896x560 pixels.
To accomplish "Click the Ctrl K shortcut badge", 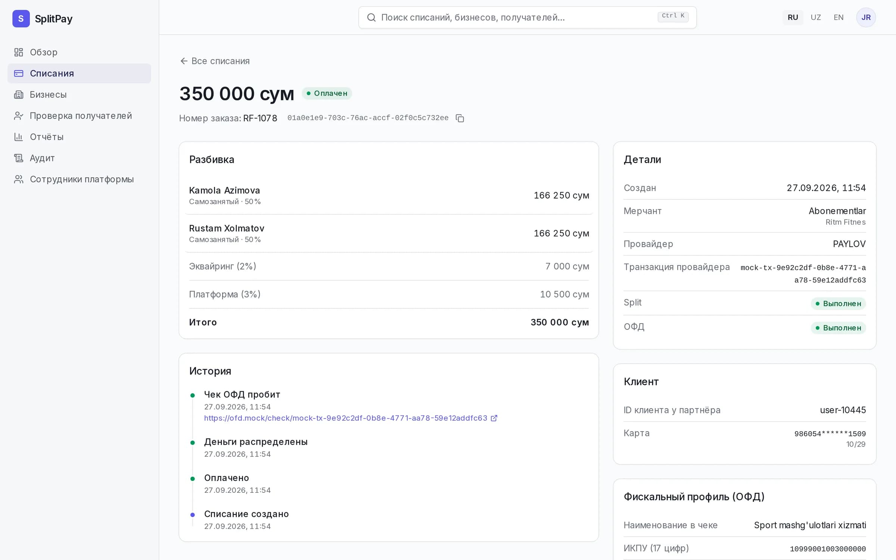I will pyautogui.click(x=673, y=16).
